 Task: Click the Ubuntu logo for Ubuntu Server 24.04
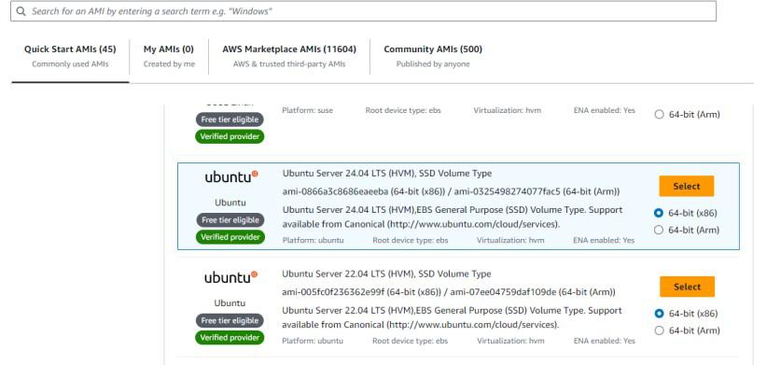[x=231, y=176]
